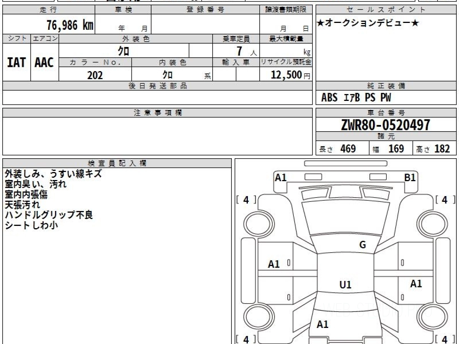
Task: Click the エアコン label
Action: point(45,39)
